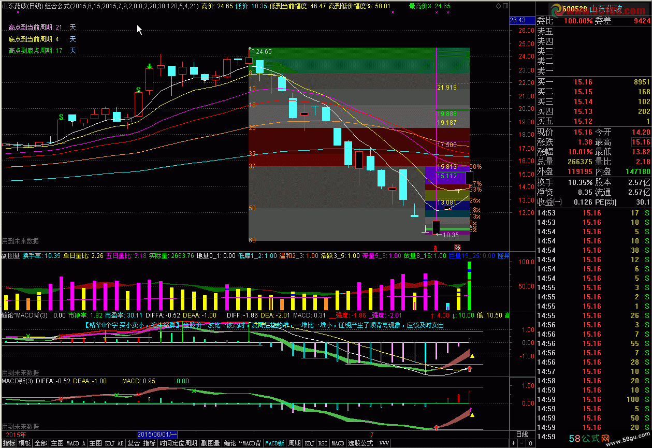This screenshot has width=652, height=448.
Task: Switch to the KDJ indicator tab
Action: tap(309, 443)
